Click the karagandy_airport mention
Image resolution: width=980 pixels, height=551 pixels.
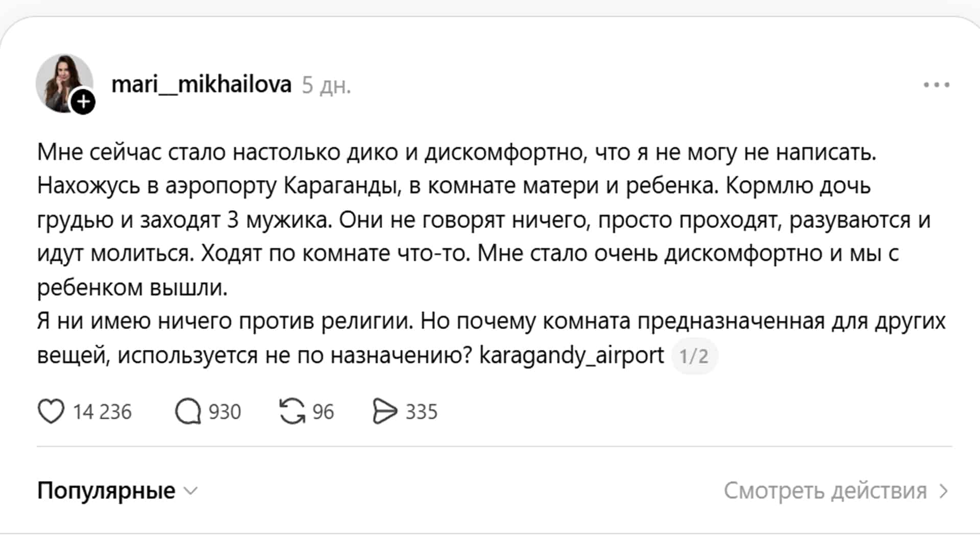(572, 355)
